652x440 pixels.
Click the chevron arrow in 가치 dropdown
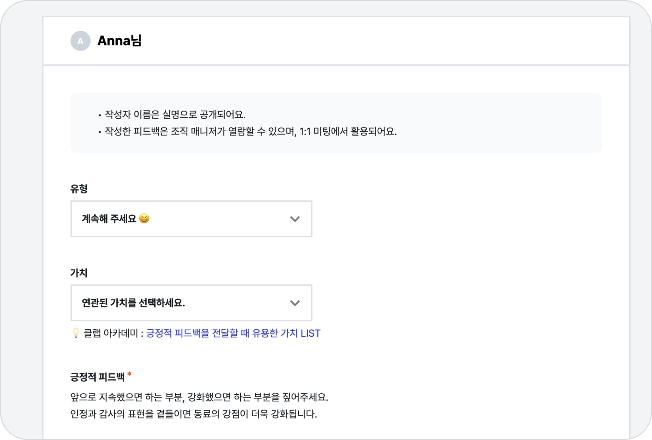[x=295, y=303]
